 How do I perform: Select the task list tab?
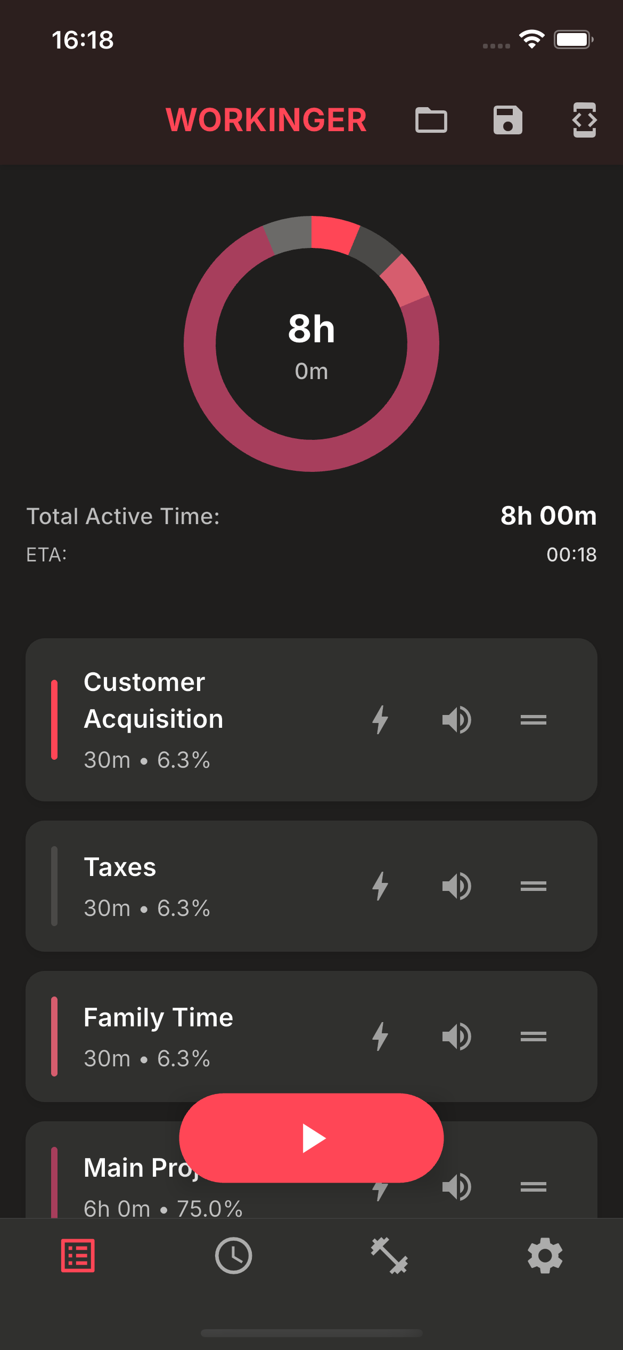point(78,1256)
